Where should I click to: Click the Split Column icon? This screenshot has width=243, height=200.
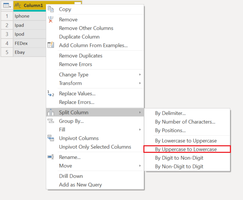51,112
